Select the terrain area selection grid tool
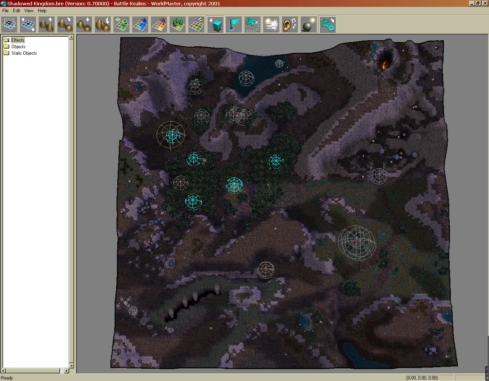The image size is (489, 381). pyautogui.click(x=9, y=24)
